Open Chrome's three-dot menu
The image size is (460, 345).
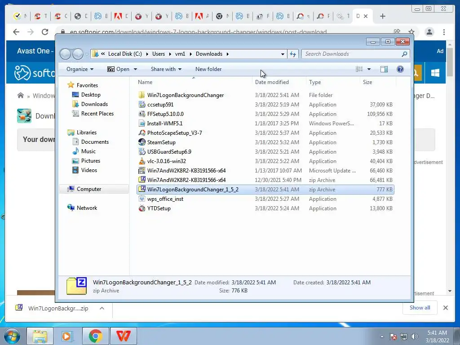[x=444, y=32]
